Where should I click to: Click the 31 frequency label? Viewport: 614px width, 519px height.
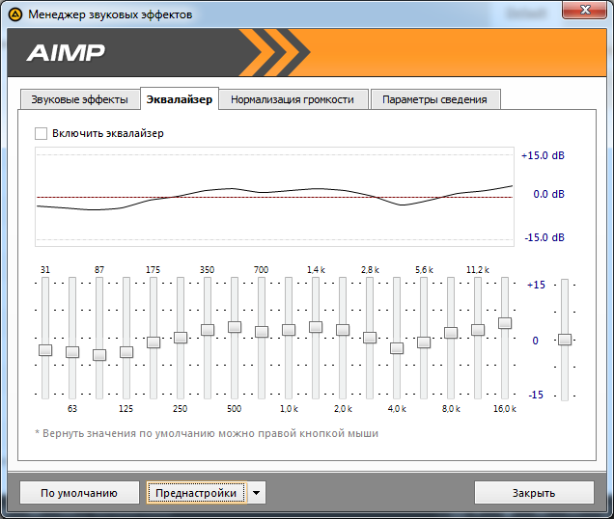click(x=45, y=270)
